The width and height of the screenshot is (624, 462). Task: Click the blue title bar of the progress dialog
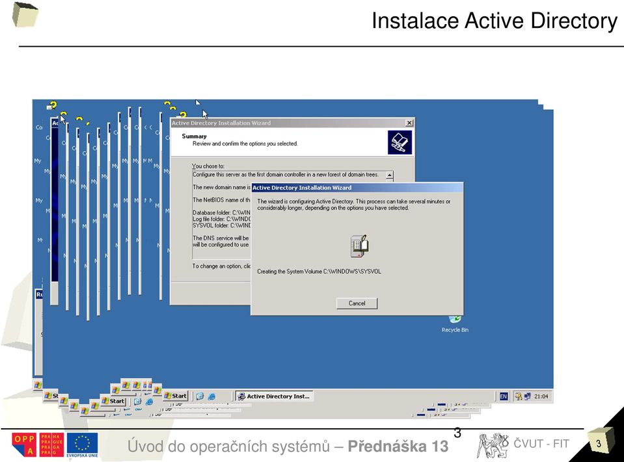(357, 188)
